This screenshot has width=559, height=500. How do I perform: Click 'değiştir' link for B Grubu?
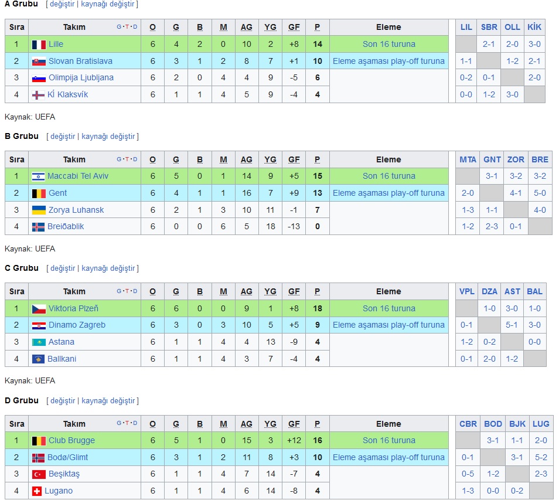pyautogui.click(x=63, y=136)
